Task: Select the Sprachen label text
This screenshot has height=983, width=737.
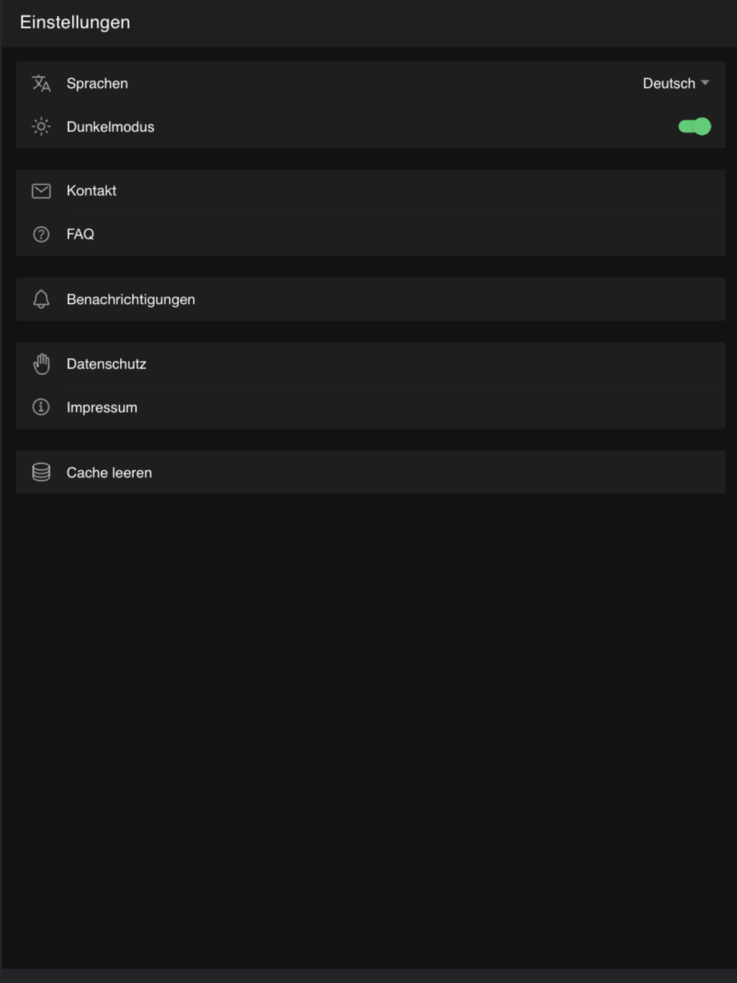Action: coord(97,83)
